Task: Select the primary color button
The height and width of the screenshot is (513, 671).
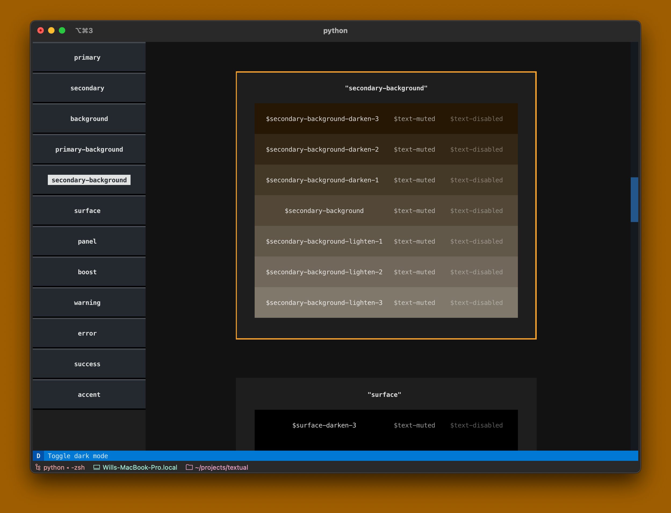Action: 89,58
